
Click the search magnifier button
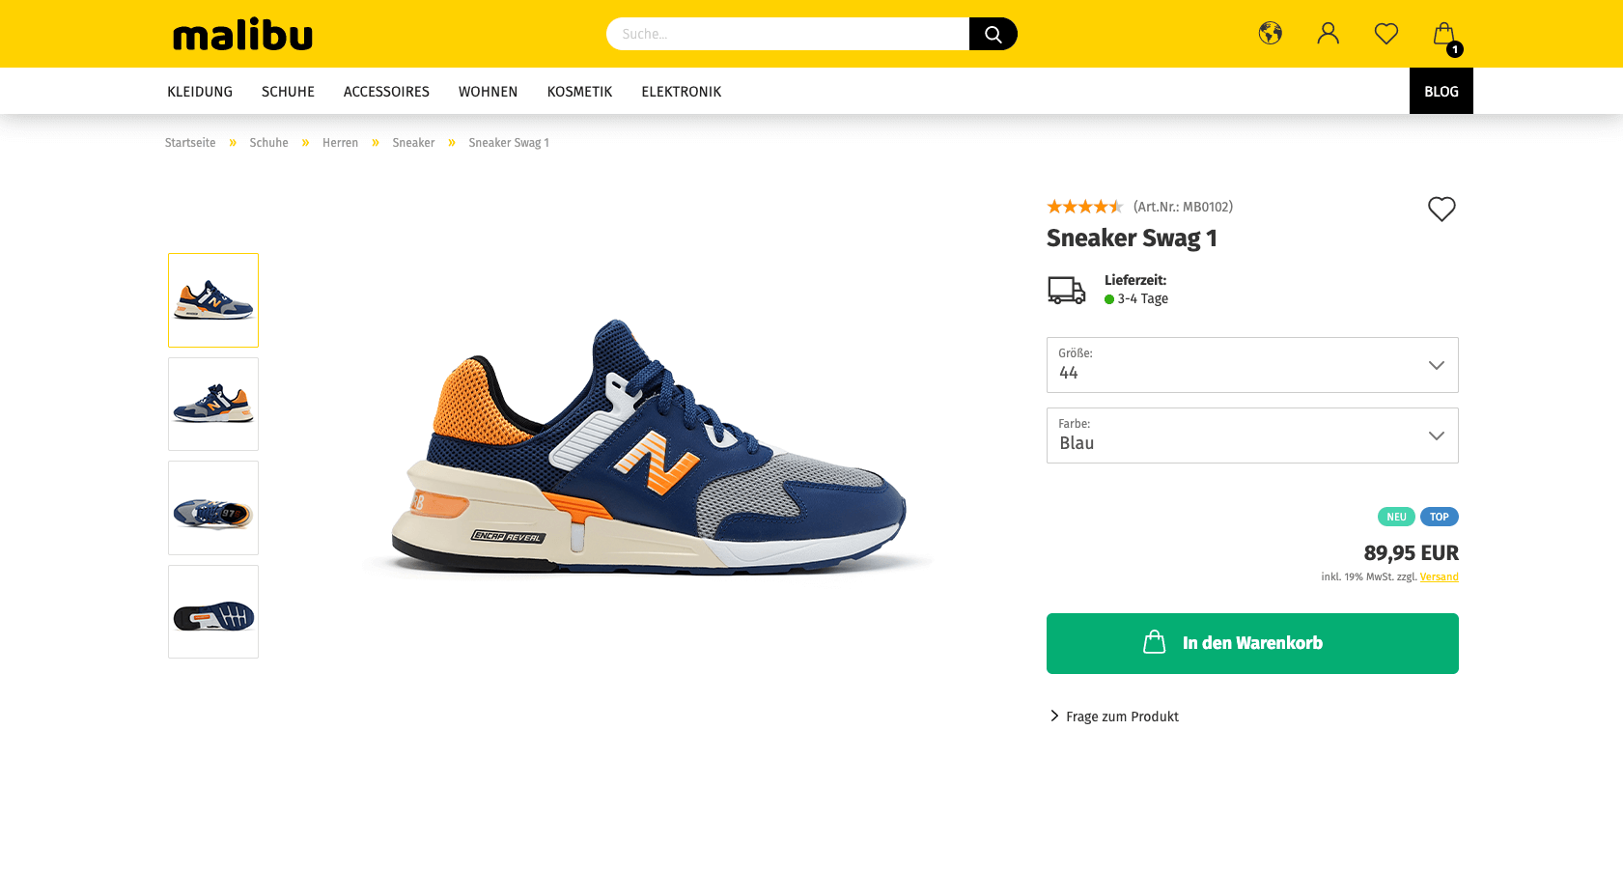[993, 34]
